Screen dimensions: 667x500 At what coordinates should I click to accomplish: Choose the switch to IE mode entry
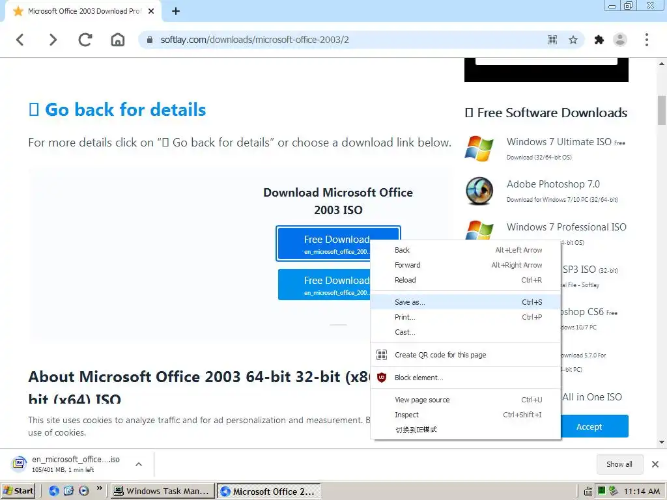coord(465,430)
